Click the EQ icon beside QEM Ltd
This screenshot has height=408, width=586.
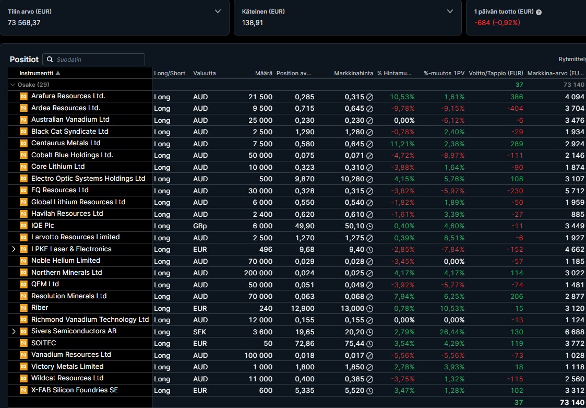tap(23, 285)
